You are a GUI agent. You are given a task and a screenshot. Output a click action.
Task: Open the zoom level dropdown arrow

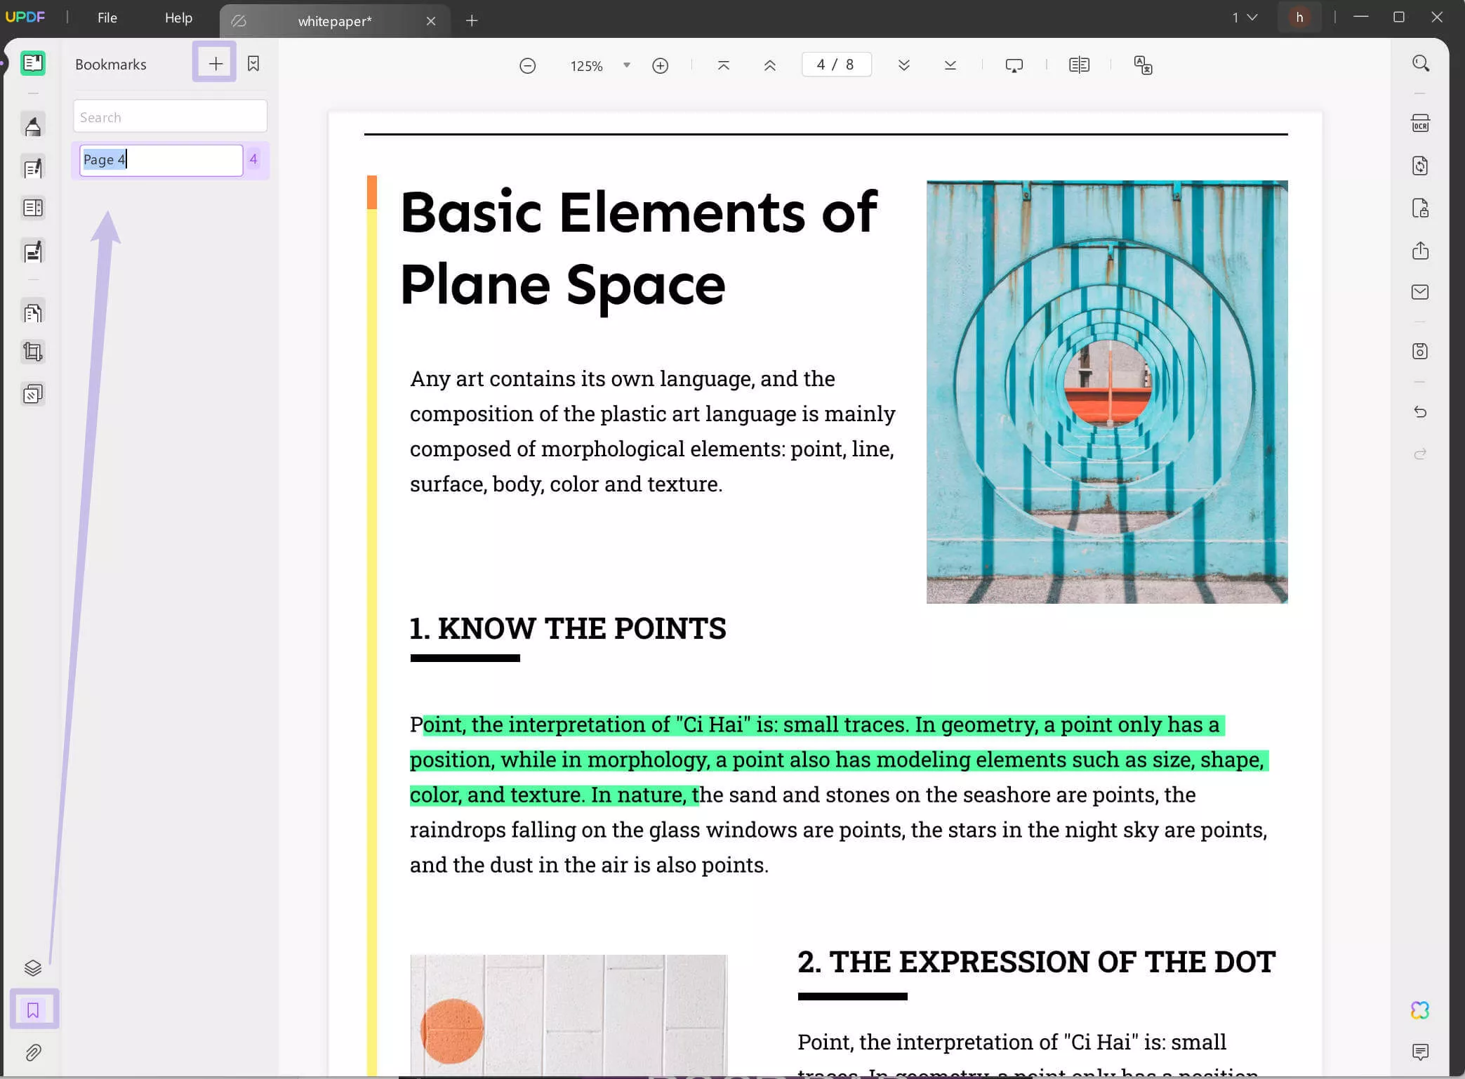(x=627, y=65)
